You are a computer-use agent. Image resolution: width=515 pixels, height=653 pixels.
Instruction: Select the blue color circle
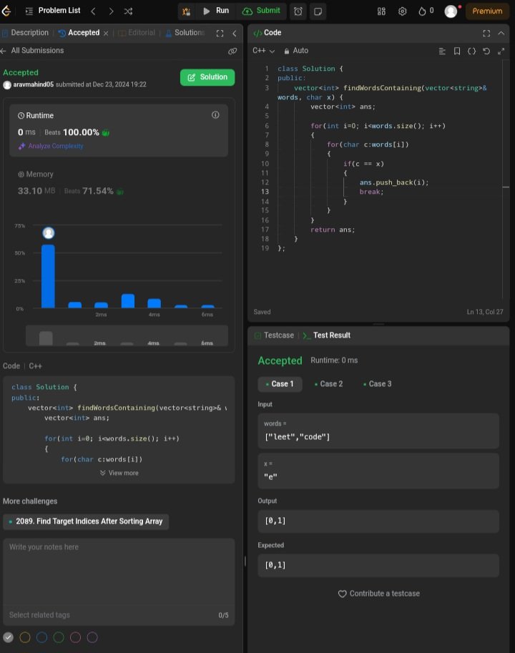[x=41, y=637]
